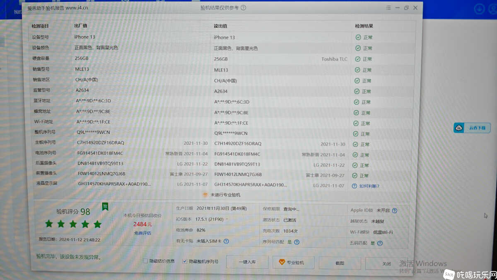Viewport: 497px width, 280px height.
Task: Click the 专业验机 button
Action: (x=293, y=263)
